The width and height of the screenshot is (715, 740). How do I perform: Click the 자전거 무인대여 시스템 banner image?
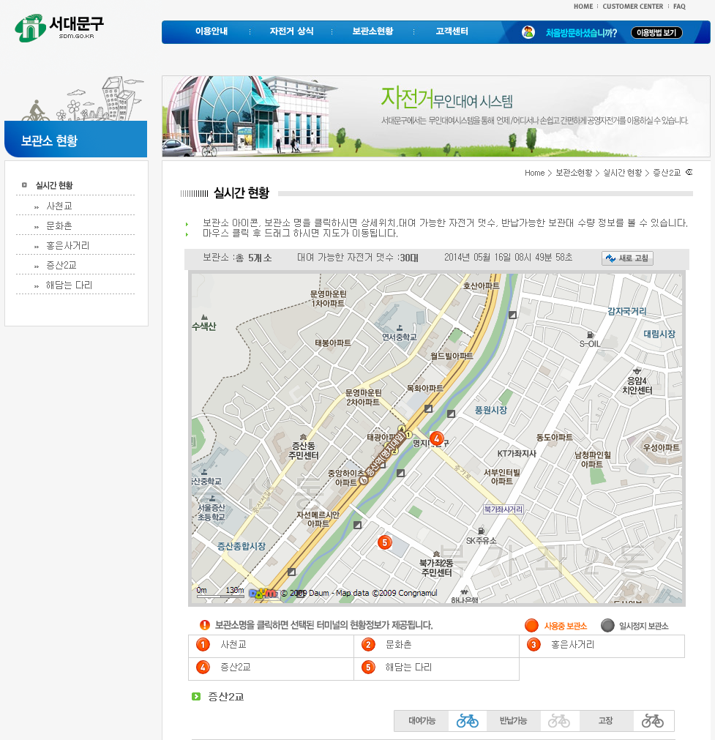pyautogui.click(x=435, y=116)
